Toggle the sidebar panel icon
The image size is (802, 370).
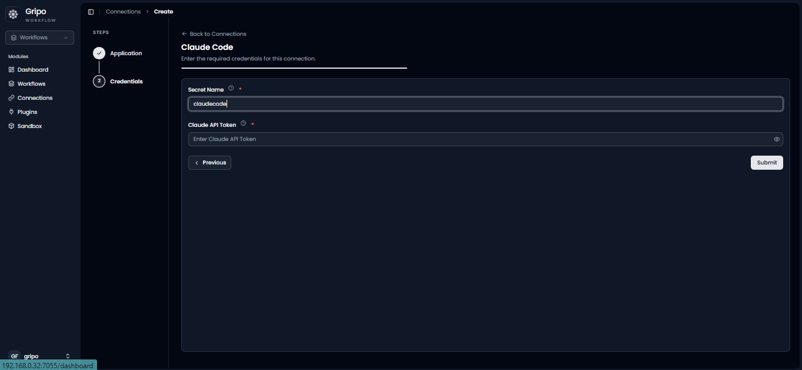91,12
